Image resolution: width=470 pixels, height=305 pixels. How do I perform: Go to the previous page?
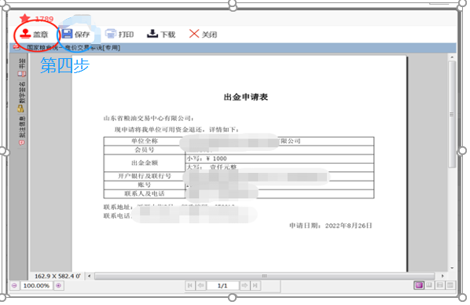pos(200,285)
